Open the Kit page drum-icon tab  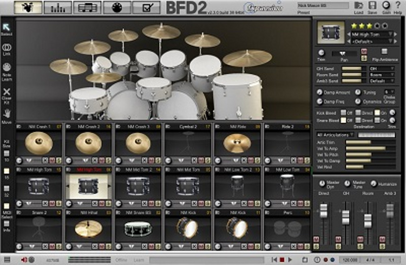click(x=28, y=7)
